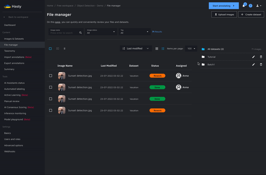Open AI Consensus Scoring (Beta)

point(19,107)
